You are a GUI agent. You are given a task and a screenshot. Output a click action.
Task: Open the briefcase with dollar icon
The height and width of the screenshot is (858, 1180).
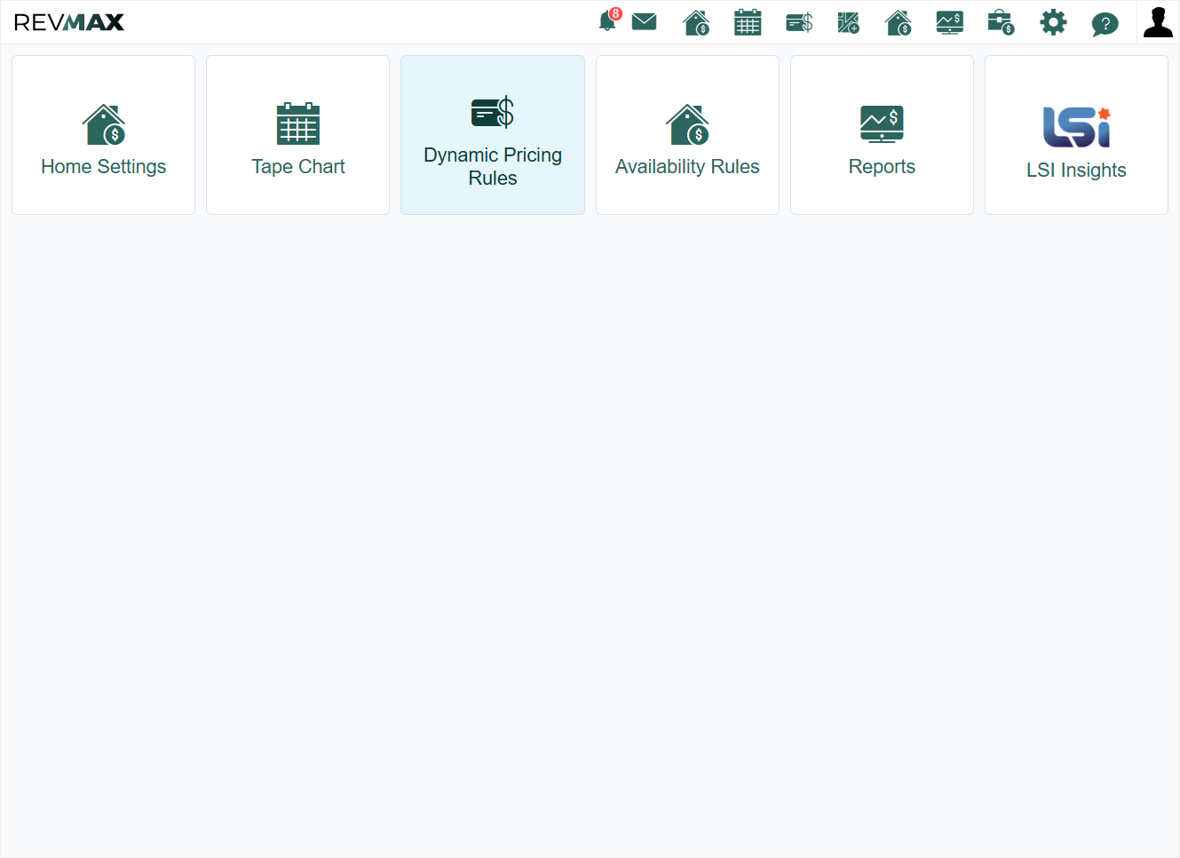[x=1001, y=22]
